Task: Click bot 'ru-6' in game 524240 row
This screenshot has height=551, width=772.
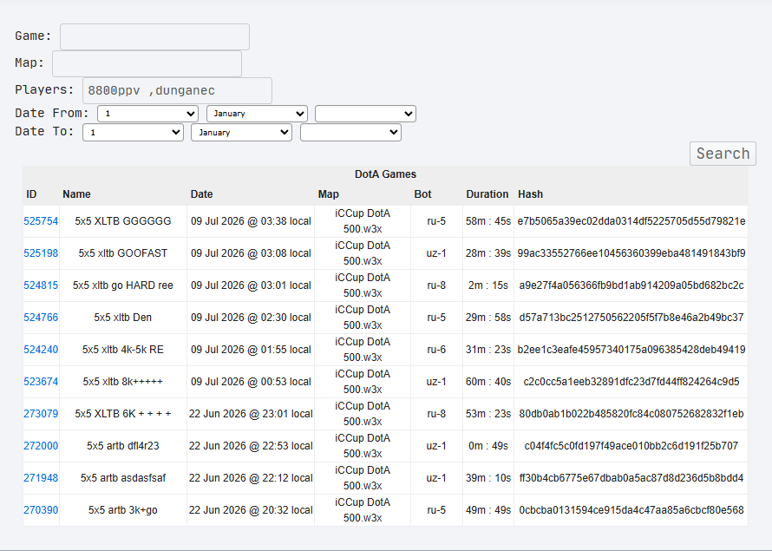Action: coord(436,350)
